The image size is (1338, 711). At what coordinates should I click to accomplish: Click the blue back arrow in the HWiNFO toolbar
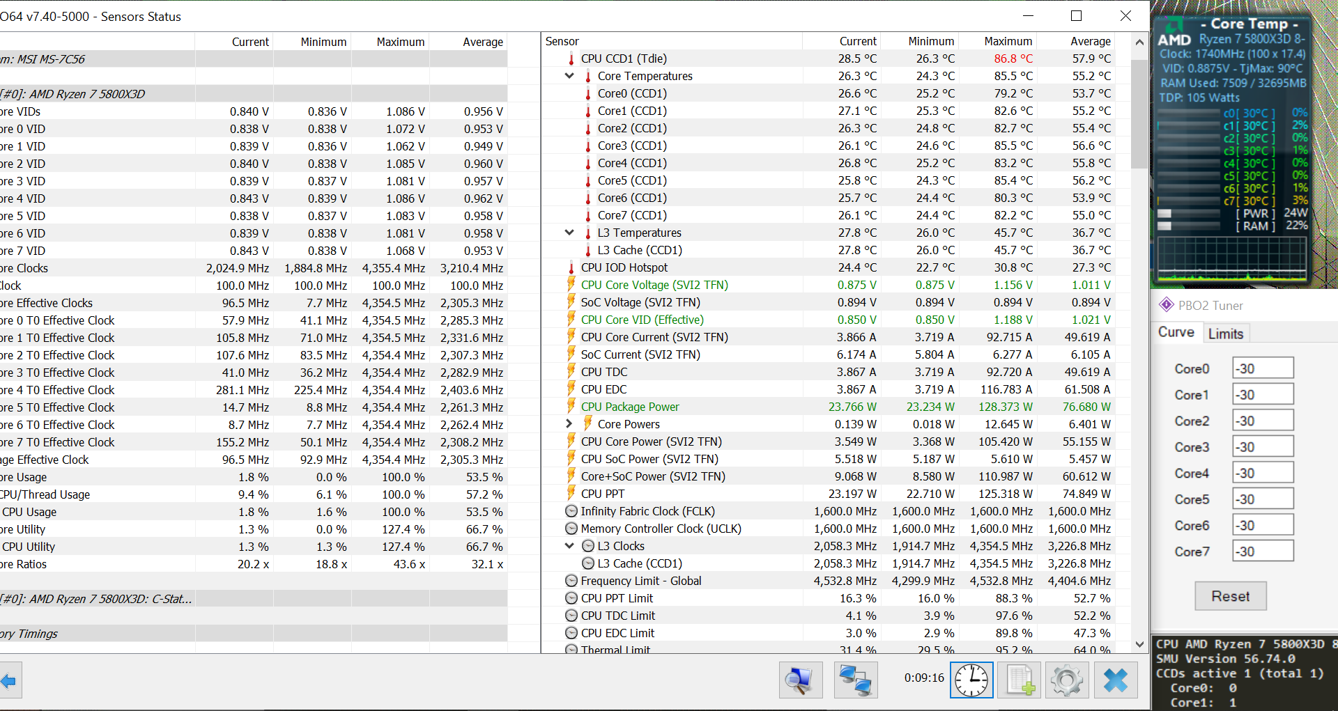[x=8, y=680]
